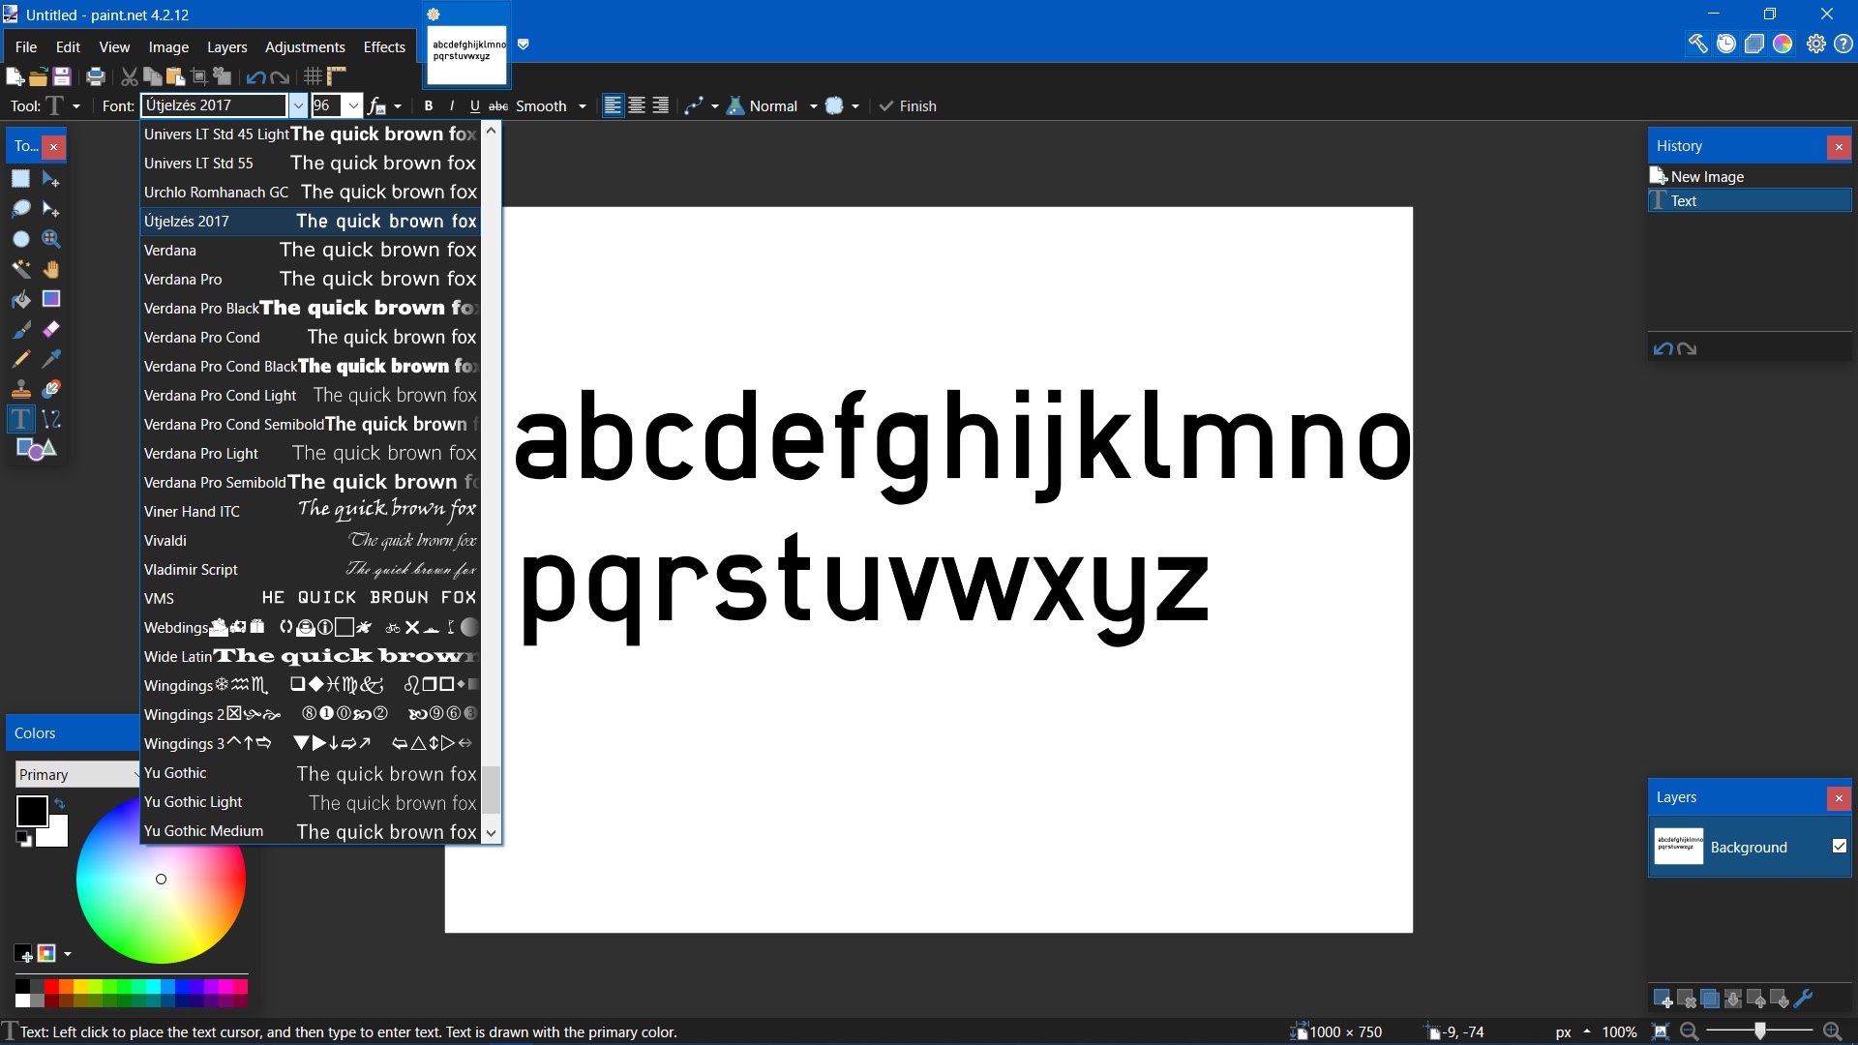Click the Open file folder icon

38,76
